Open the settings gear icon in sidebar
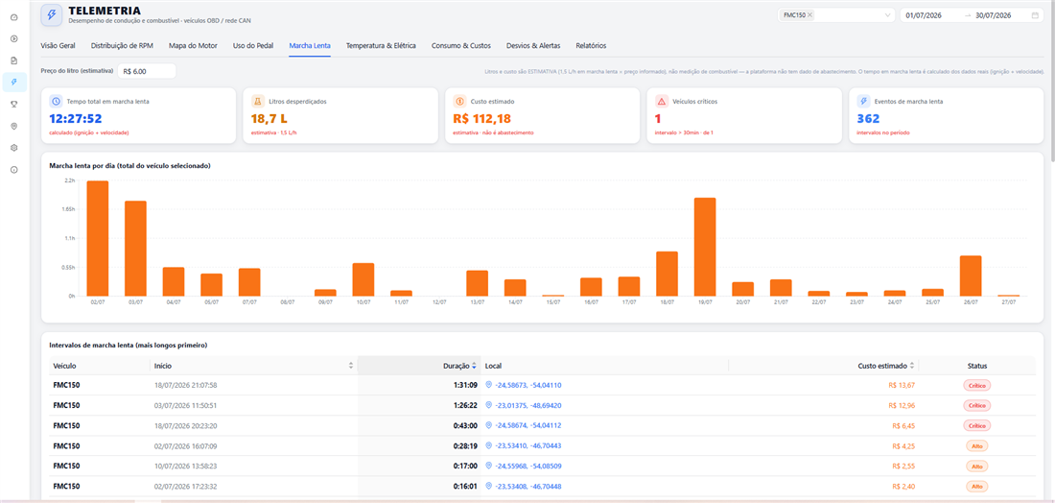1055x503 pixels. point(14,148)
